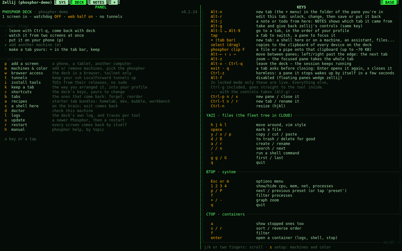This screenshot has height=251, width=402.
Task: Click the CTOP containers section header
Action: click(x=225, y=214)
